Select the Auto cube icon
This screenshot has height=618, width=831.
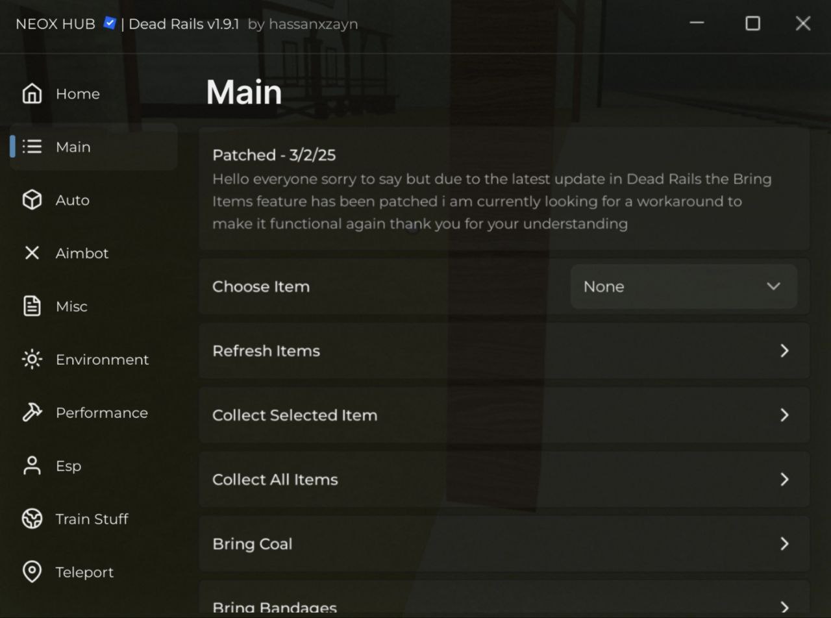32,200
